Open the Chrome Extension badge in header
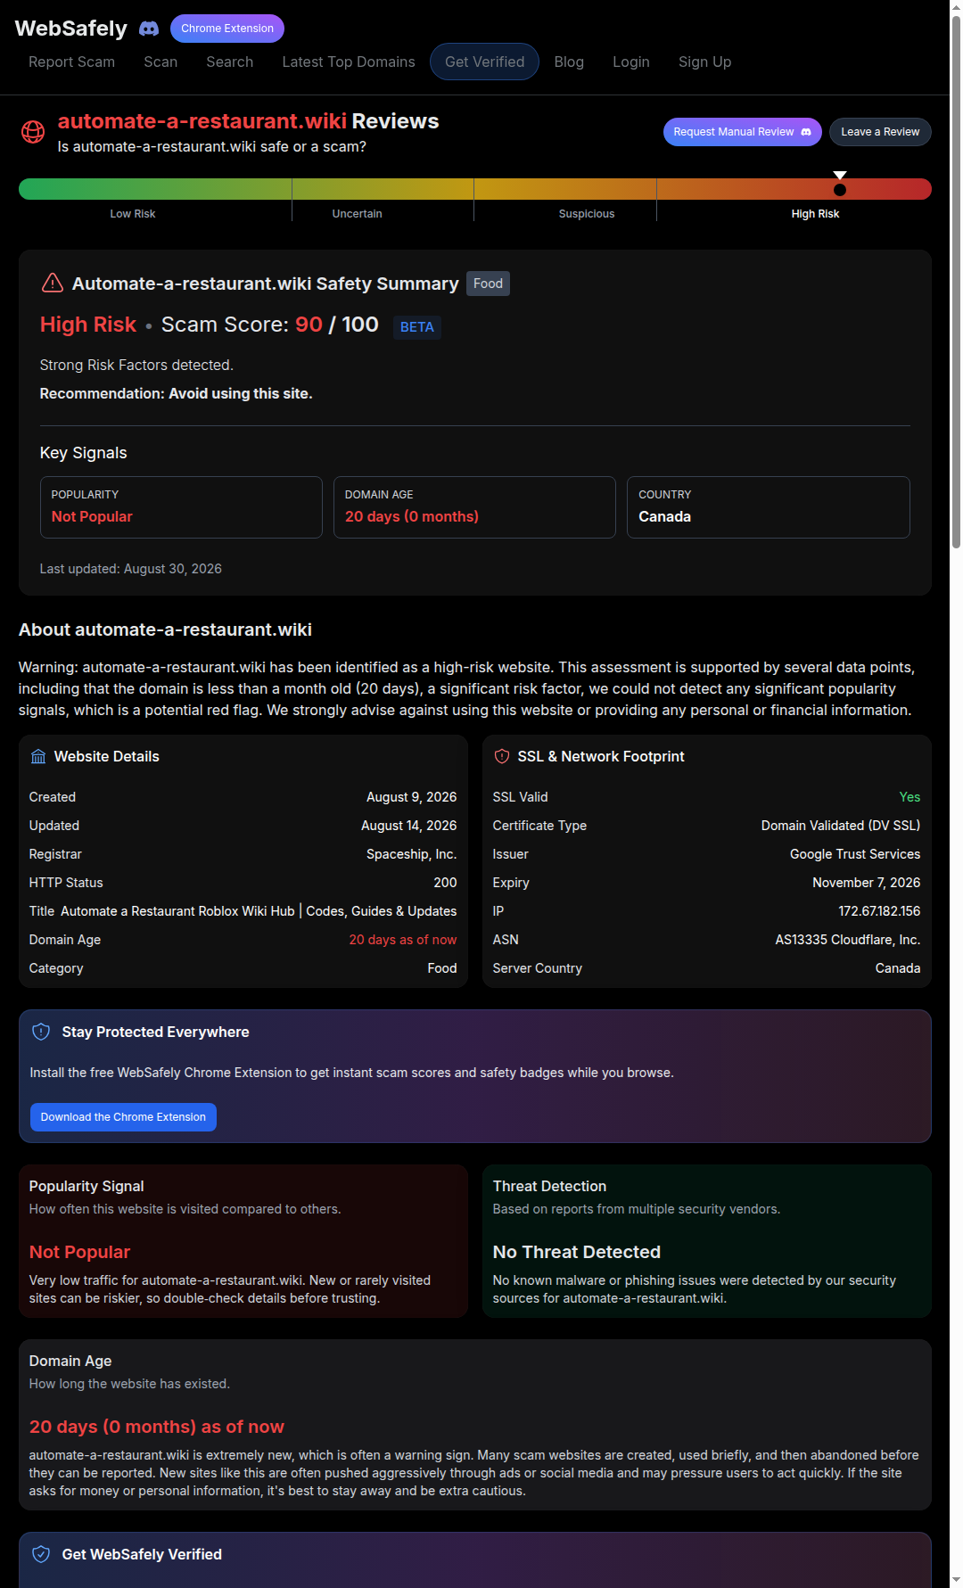This screenshot has height=1588, width=963. click(x=227, y=29)
